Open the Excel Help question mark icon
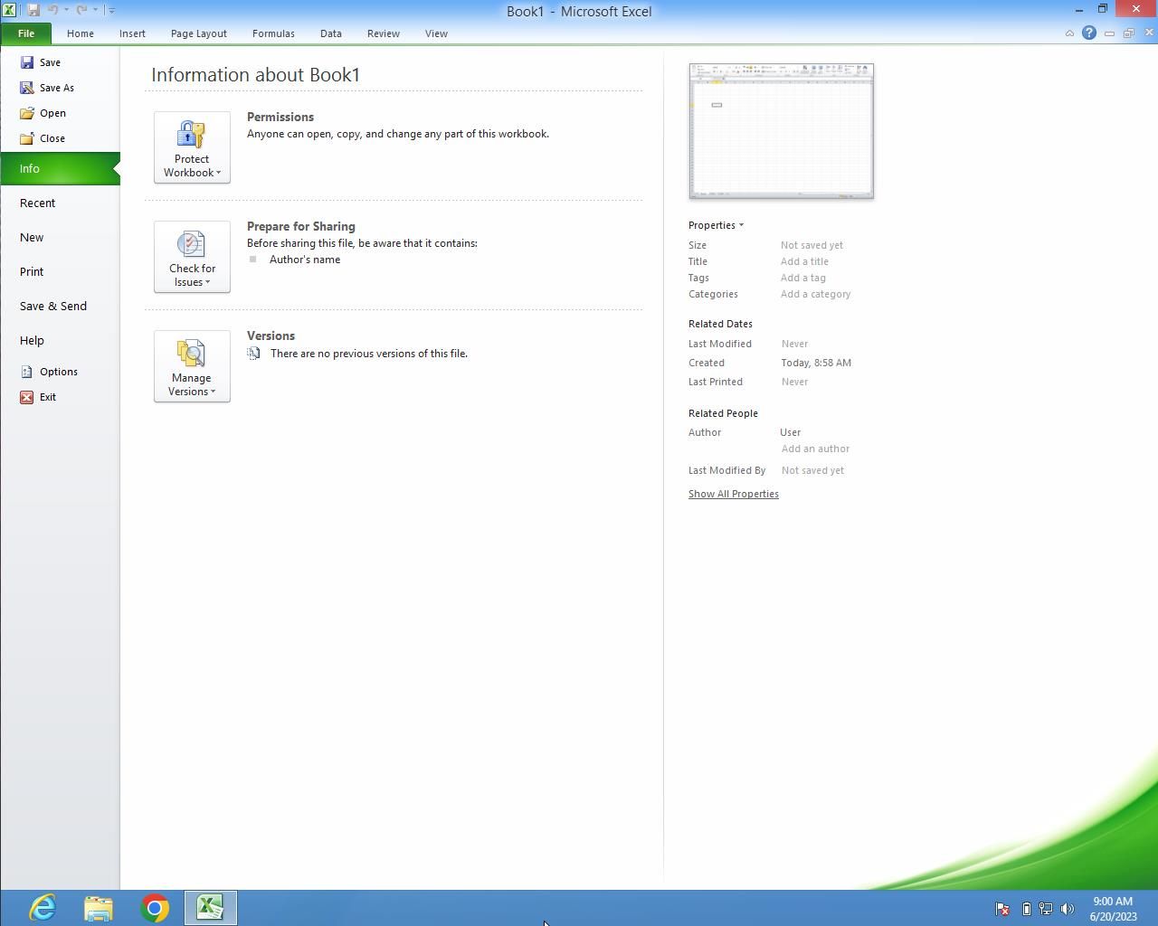Screen dimensions: 1158x926 pyautogui.click(x=1089, y=33)
